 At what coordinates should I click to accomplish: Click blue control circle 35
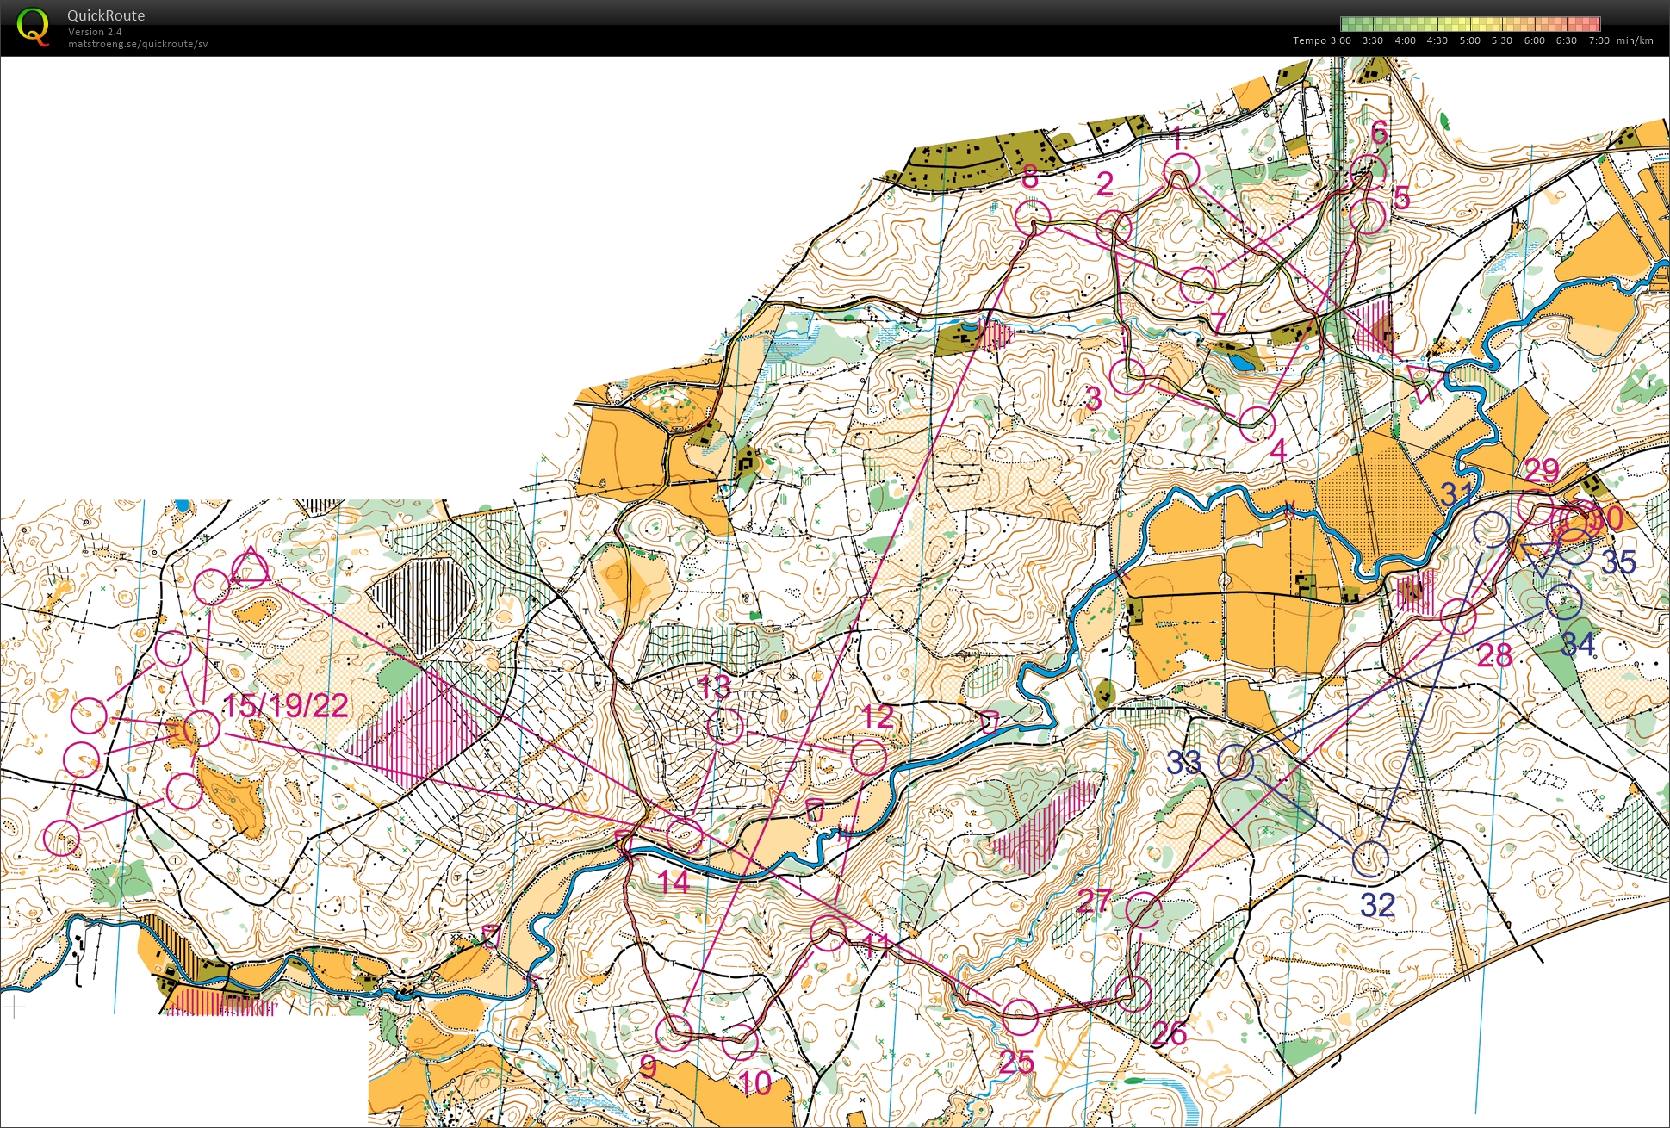pos(1575,548)
